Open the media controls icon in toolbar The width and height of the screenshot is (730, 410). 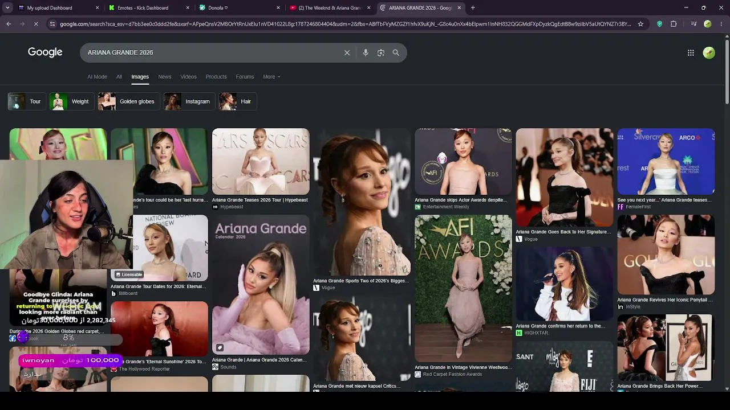pyautogui.click(x=693, y=24)
